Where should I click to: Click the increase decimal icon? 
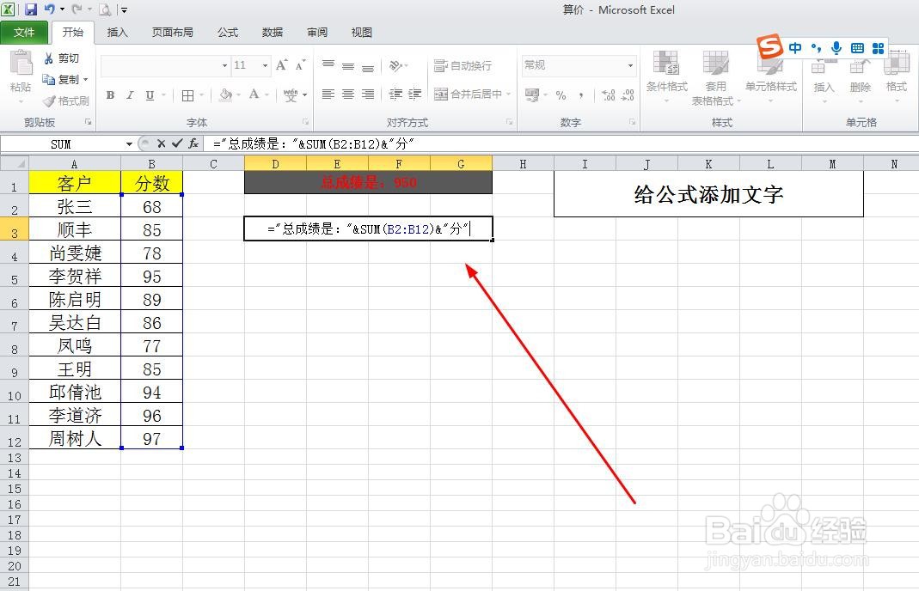coord(609,94)
